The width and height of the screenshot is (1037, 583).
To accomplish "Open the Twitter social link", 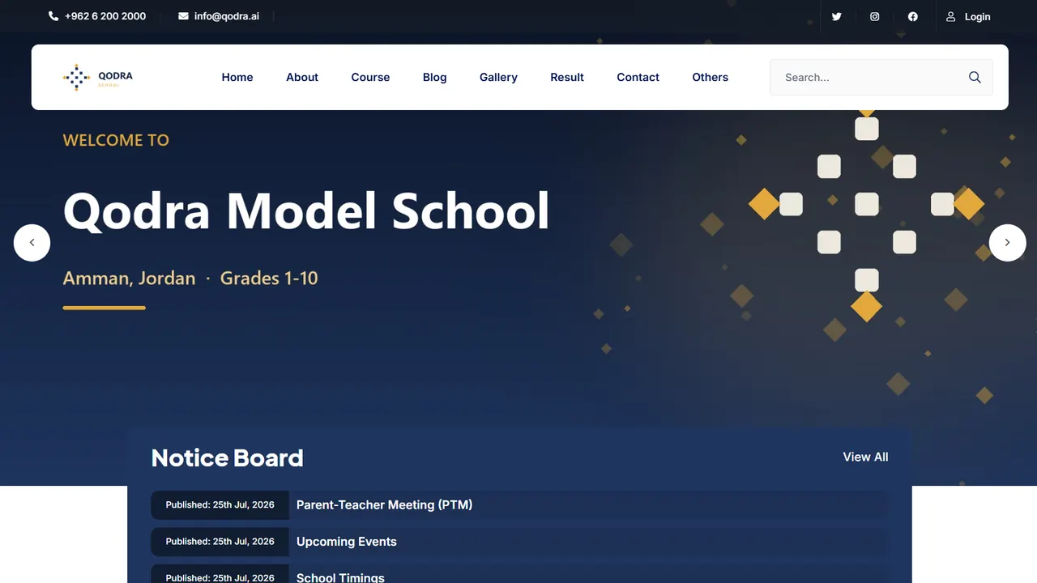I will tap(837, 16).
